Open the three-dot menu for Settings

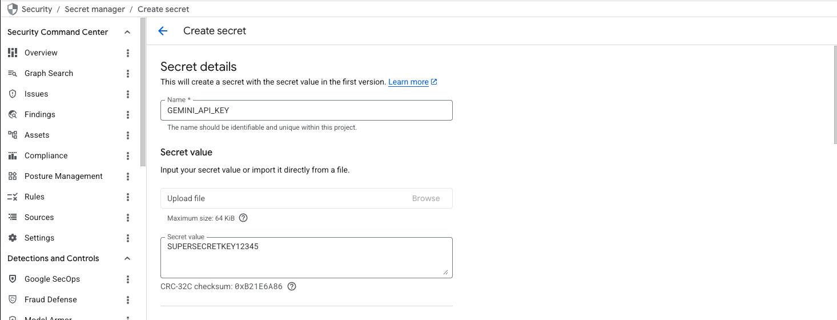pyautogui.click(x=128, y=238)
